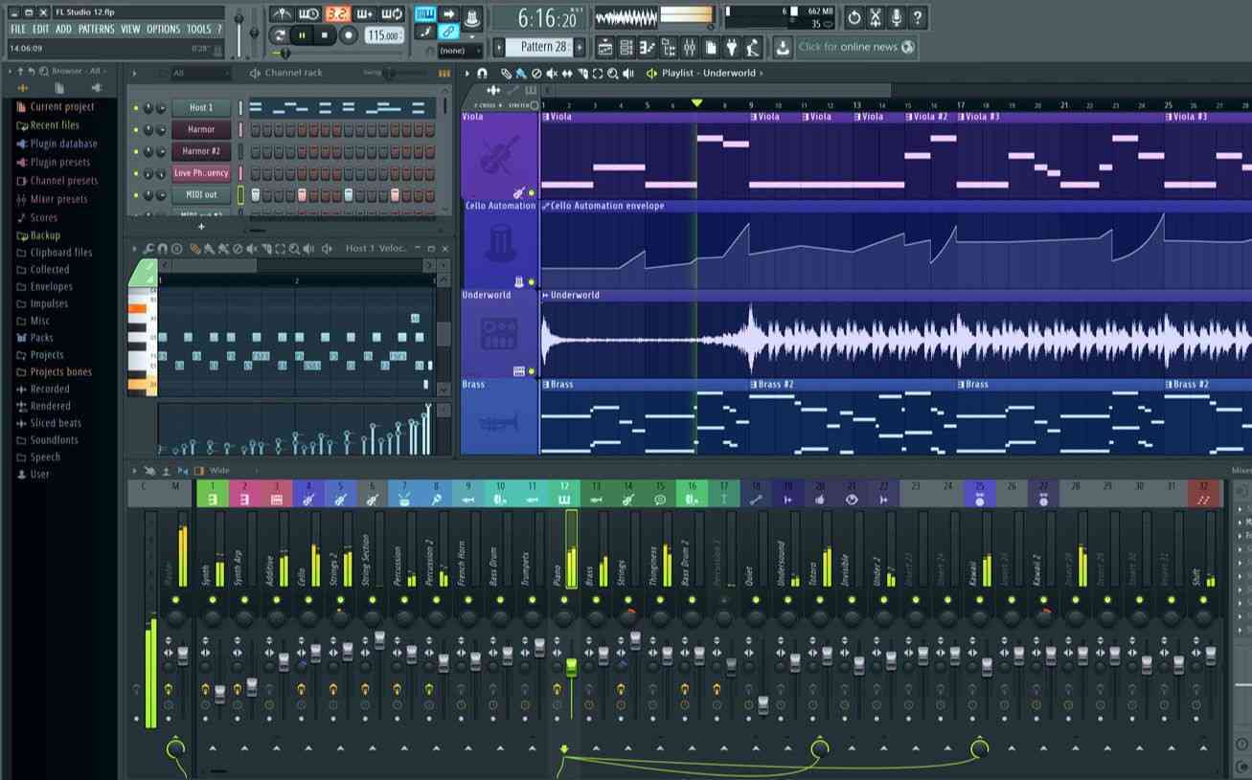The height and width of the screenshot is (780, 1252).
Task: Open the Current project browser folder
Action: click(56, 107)
